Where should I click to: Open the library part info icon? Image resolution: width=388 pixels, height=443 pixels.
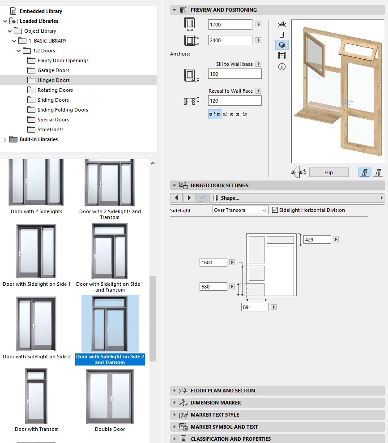pos(281,67)
